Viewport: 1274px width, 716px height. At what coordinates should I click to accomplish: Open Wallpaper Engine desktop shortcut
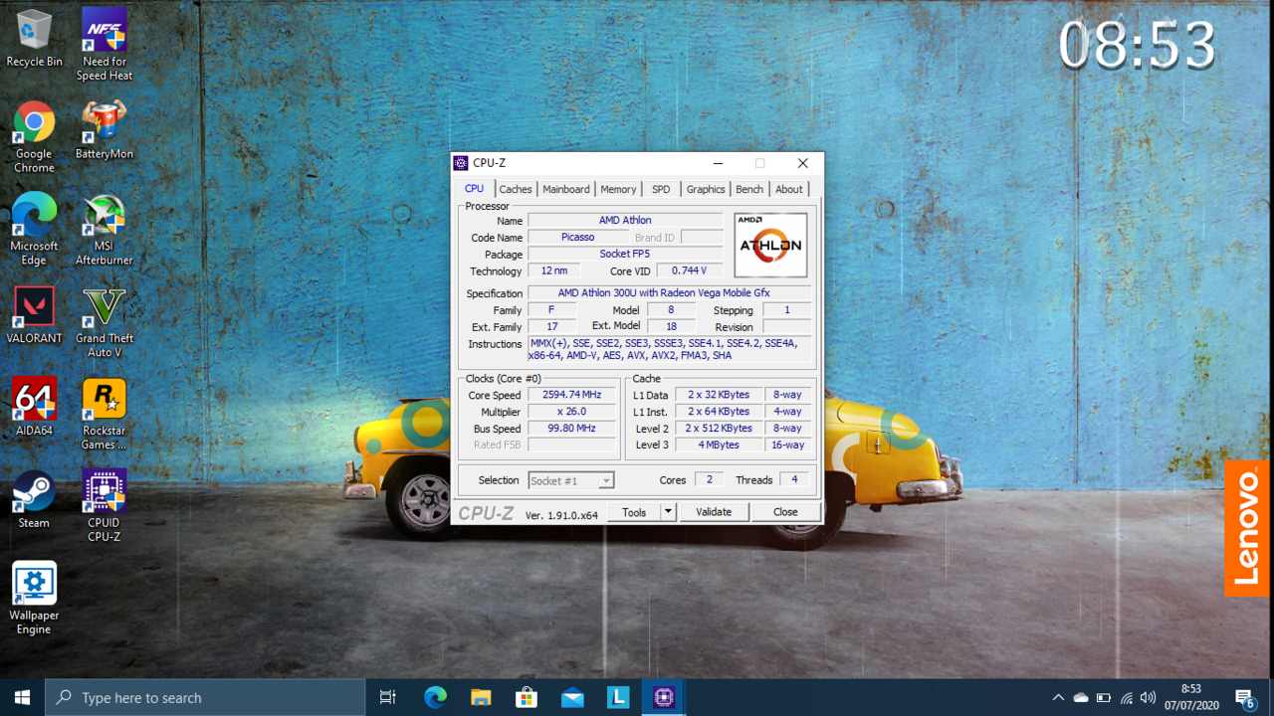click(34, 599)
